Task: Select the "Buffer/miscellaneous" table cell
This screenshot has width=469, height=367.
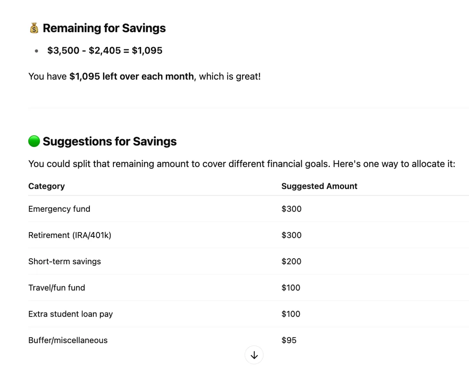Action: (68, 340)
